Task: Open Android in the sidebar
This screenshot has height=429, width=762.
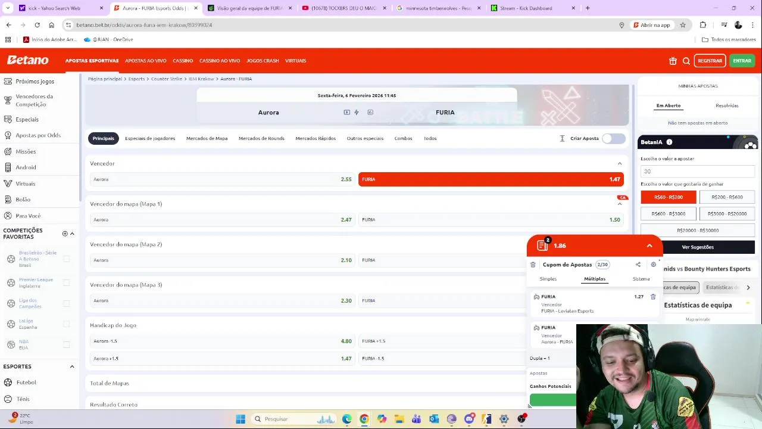Action: [26, 167]
